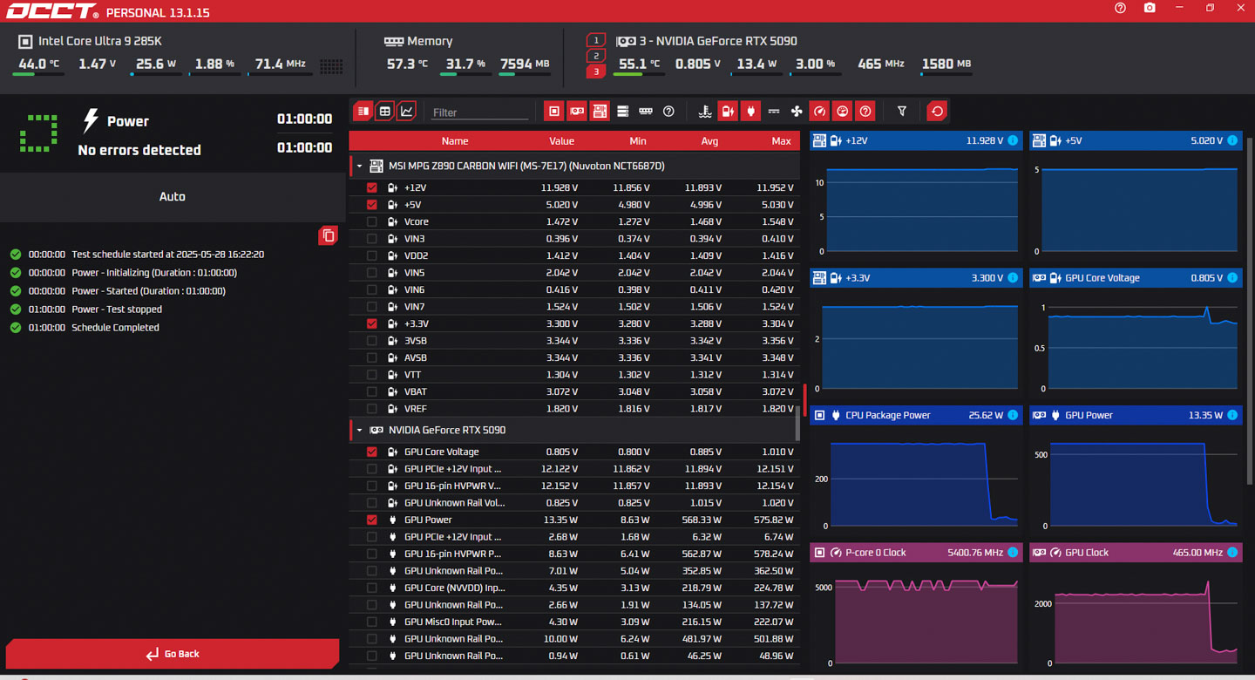Toggle the storage drives filter icon
This screenshot has width=1255, height=680.
[x=622, y=112]
